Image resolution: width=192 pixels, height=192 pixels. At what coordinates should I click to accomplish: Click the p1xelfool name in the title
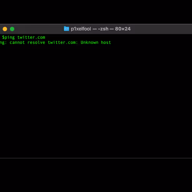coord(81,29)
